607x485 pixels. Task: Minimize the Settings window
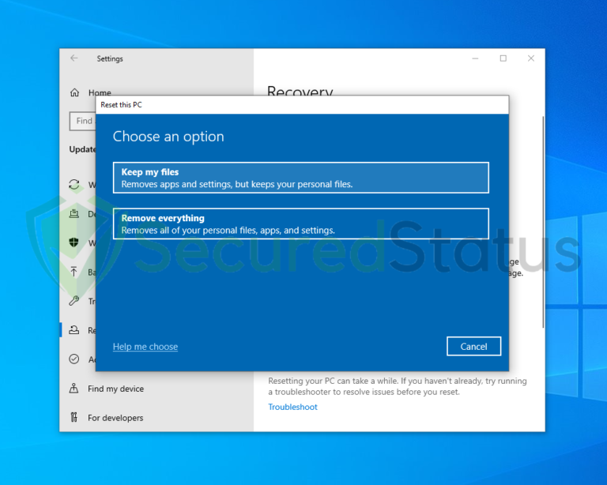[x=475, y=58]
